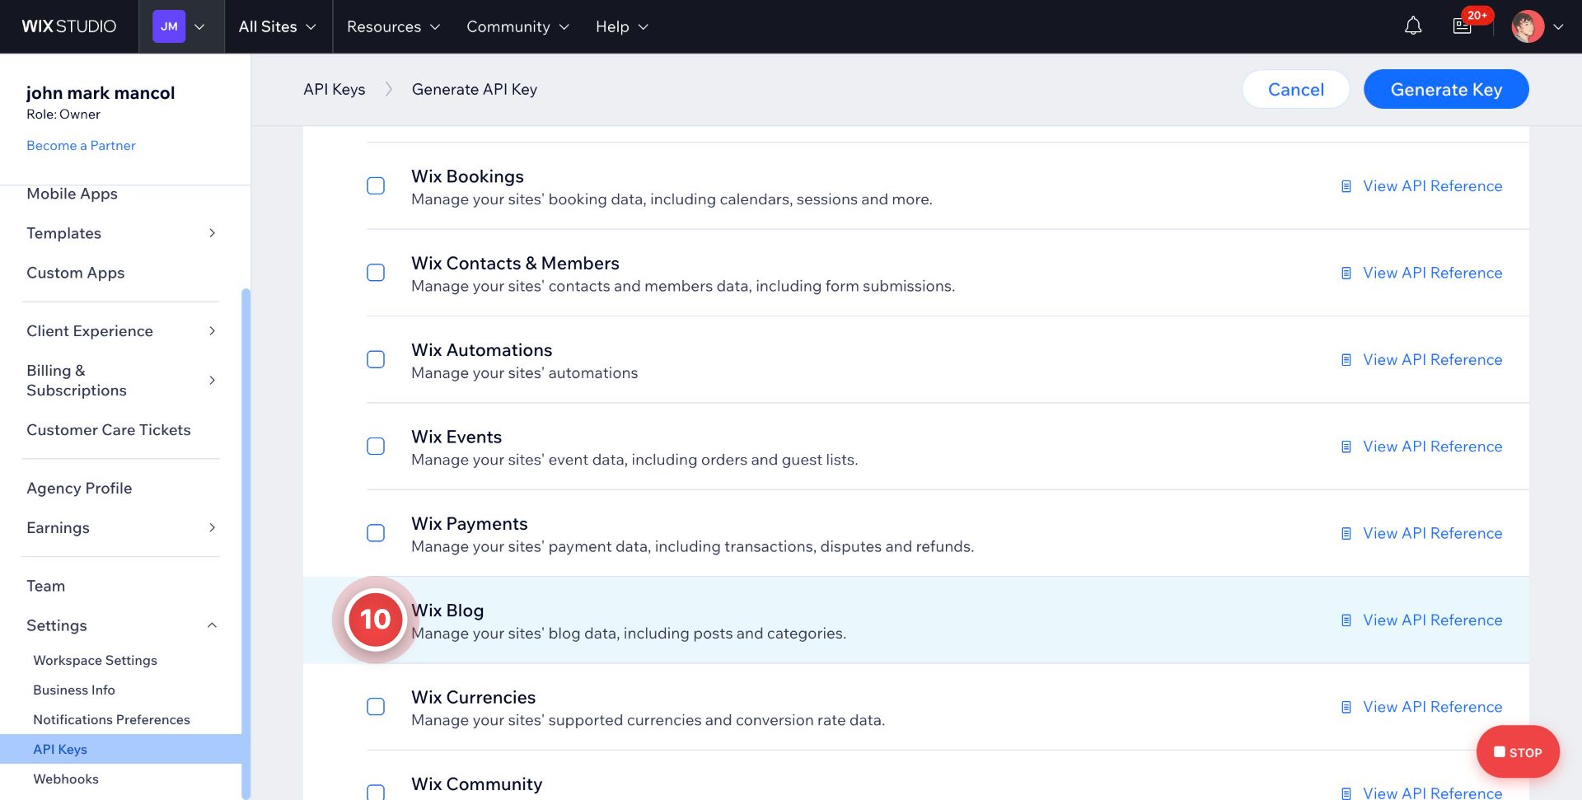
Task: Click the user profile avatar
Action: pyautogui.click(x=1528, y=26)
